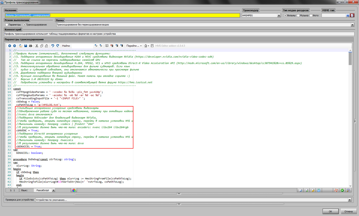Select the Фото media type

point(311,15)
